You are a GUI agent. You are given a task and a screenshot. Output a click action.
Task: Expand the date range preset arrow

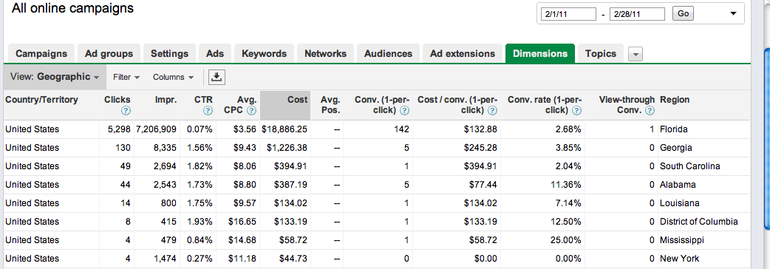734,14
